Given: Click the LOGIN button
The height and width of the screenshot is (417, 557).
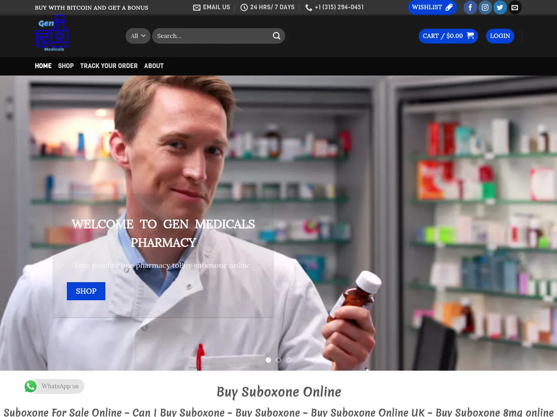Looking at the screenshot, I should click(x=500, y=36).
